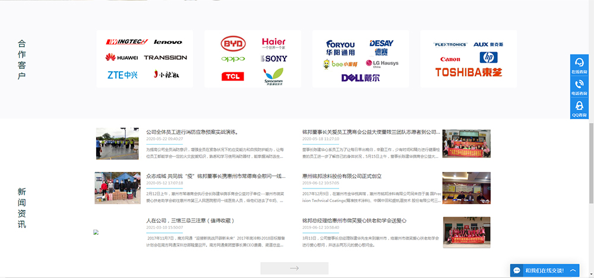Click the gray arrow more-news button
Image resolution: width=594 pixels, height=278 pixels.
coord(295,268)
